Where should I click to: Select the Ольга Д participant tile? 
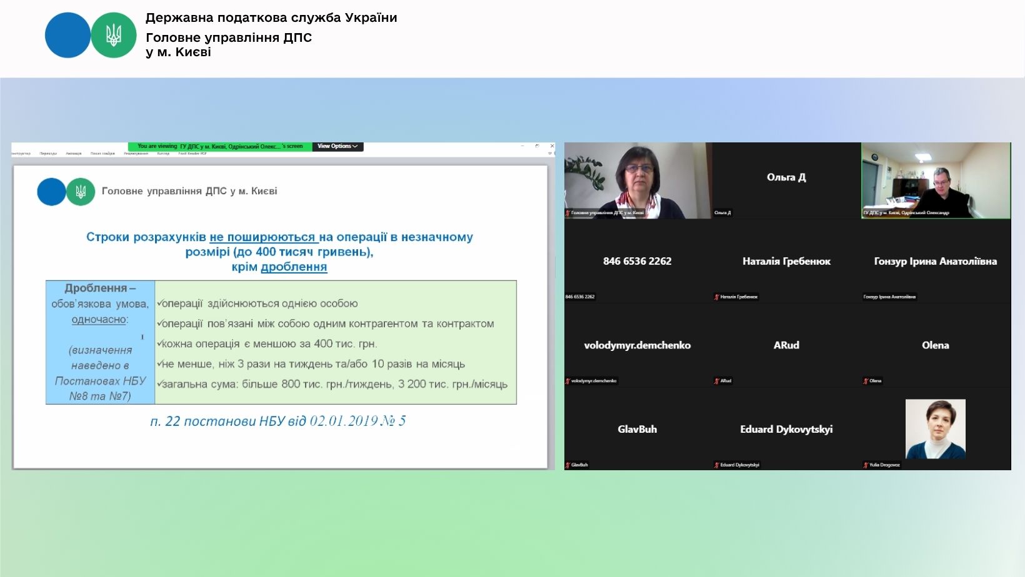786,180
